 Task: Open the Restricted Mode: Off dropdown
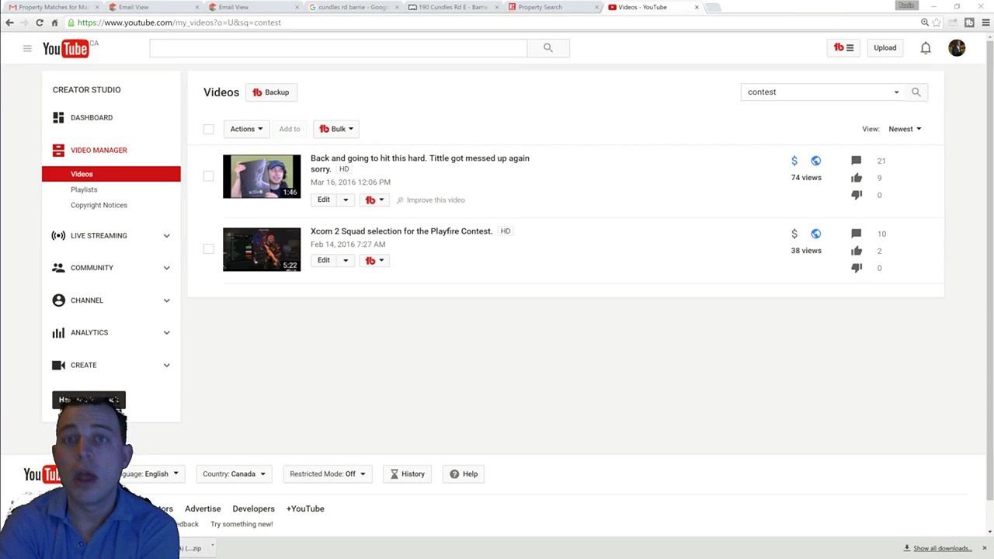(x=328, y=474)
